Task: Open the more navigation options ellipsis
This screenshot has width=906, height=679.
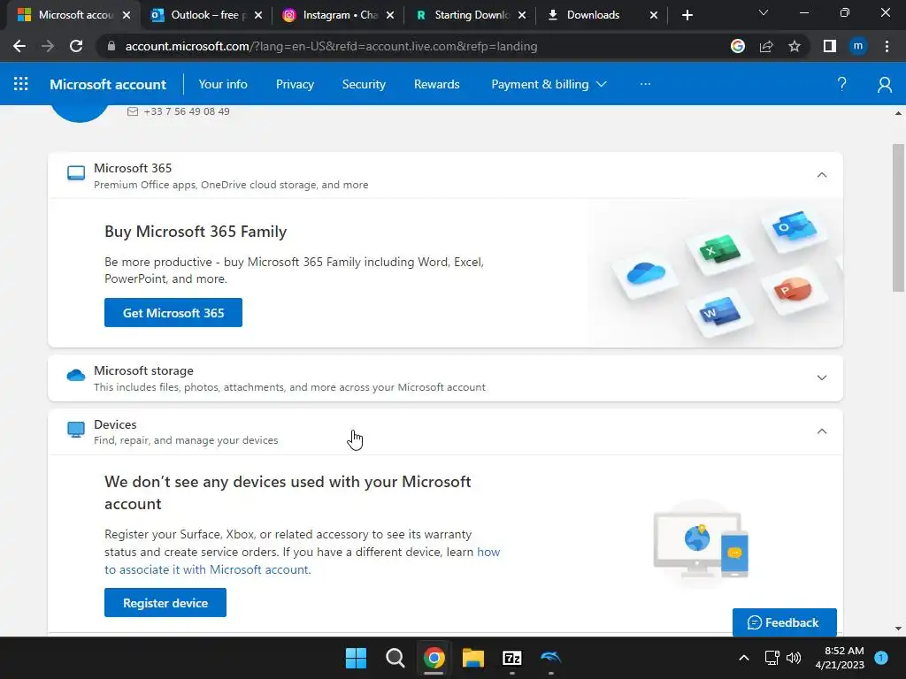Action: click(x=645, y=84)
